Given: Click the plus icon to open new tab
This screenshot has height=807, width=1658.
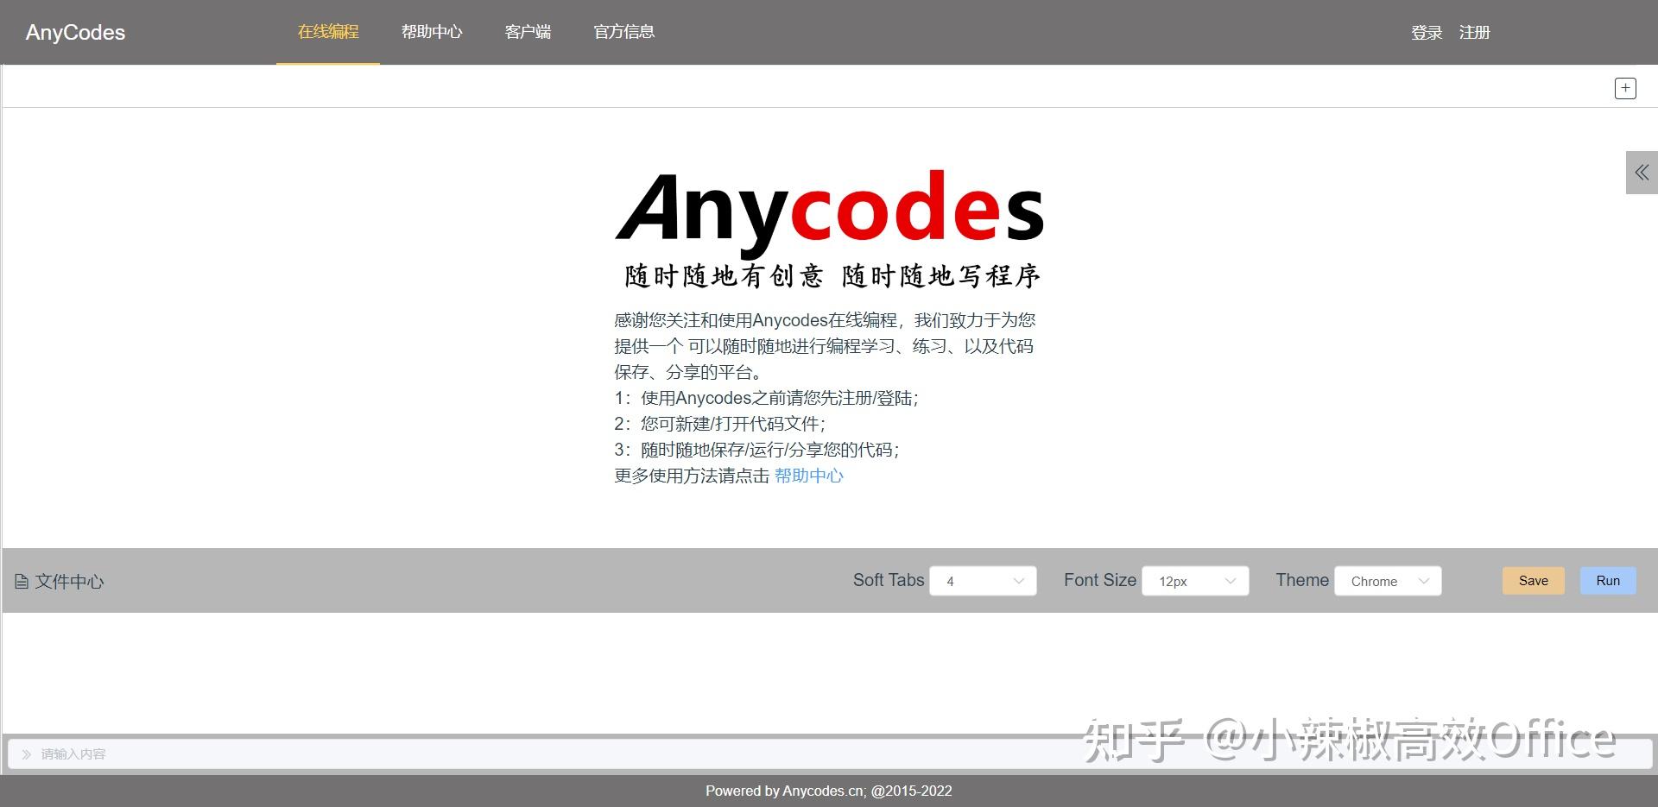Looking at the screenshot, I should 1625,87.
